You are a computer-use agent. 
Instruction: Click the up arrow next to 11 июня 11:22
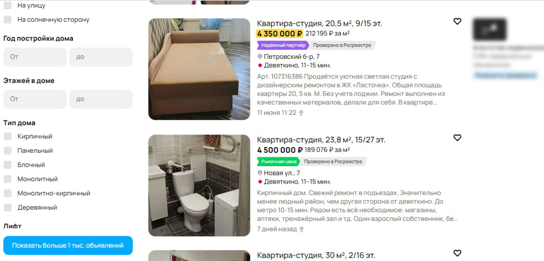point(301,113)
